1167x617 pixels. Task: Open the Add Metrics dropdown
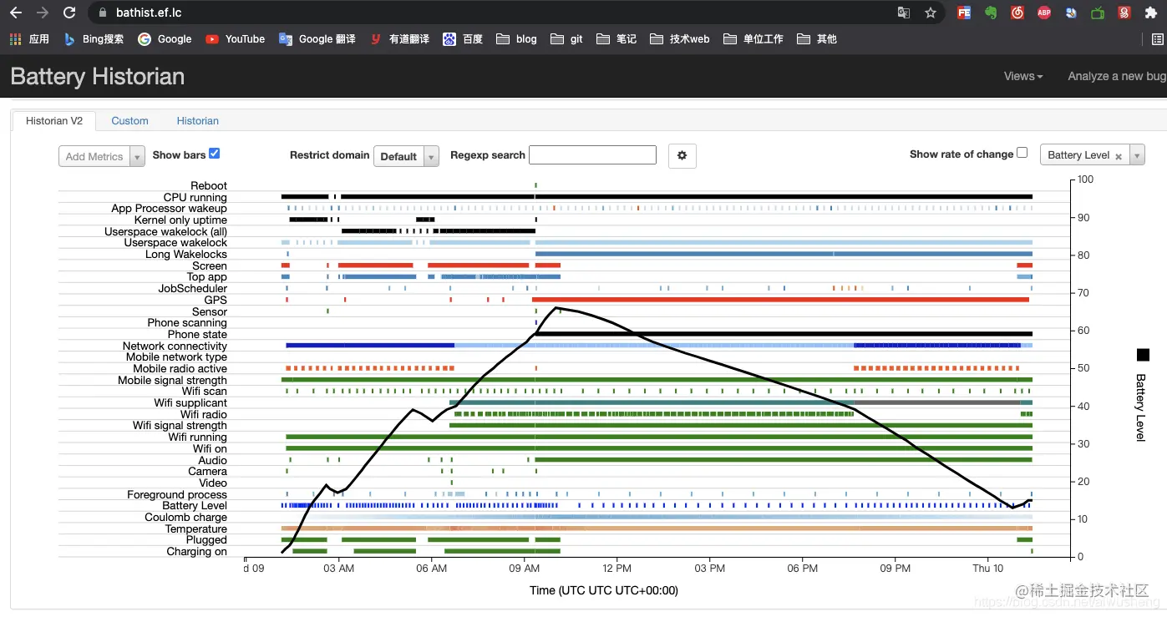[x=102, y=156]
